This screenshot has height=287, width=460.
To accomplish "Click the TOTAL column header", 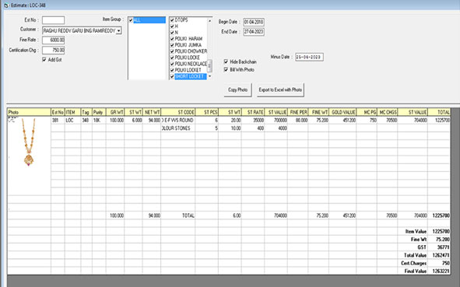I will tap(439, 112).
